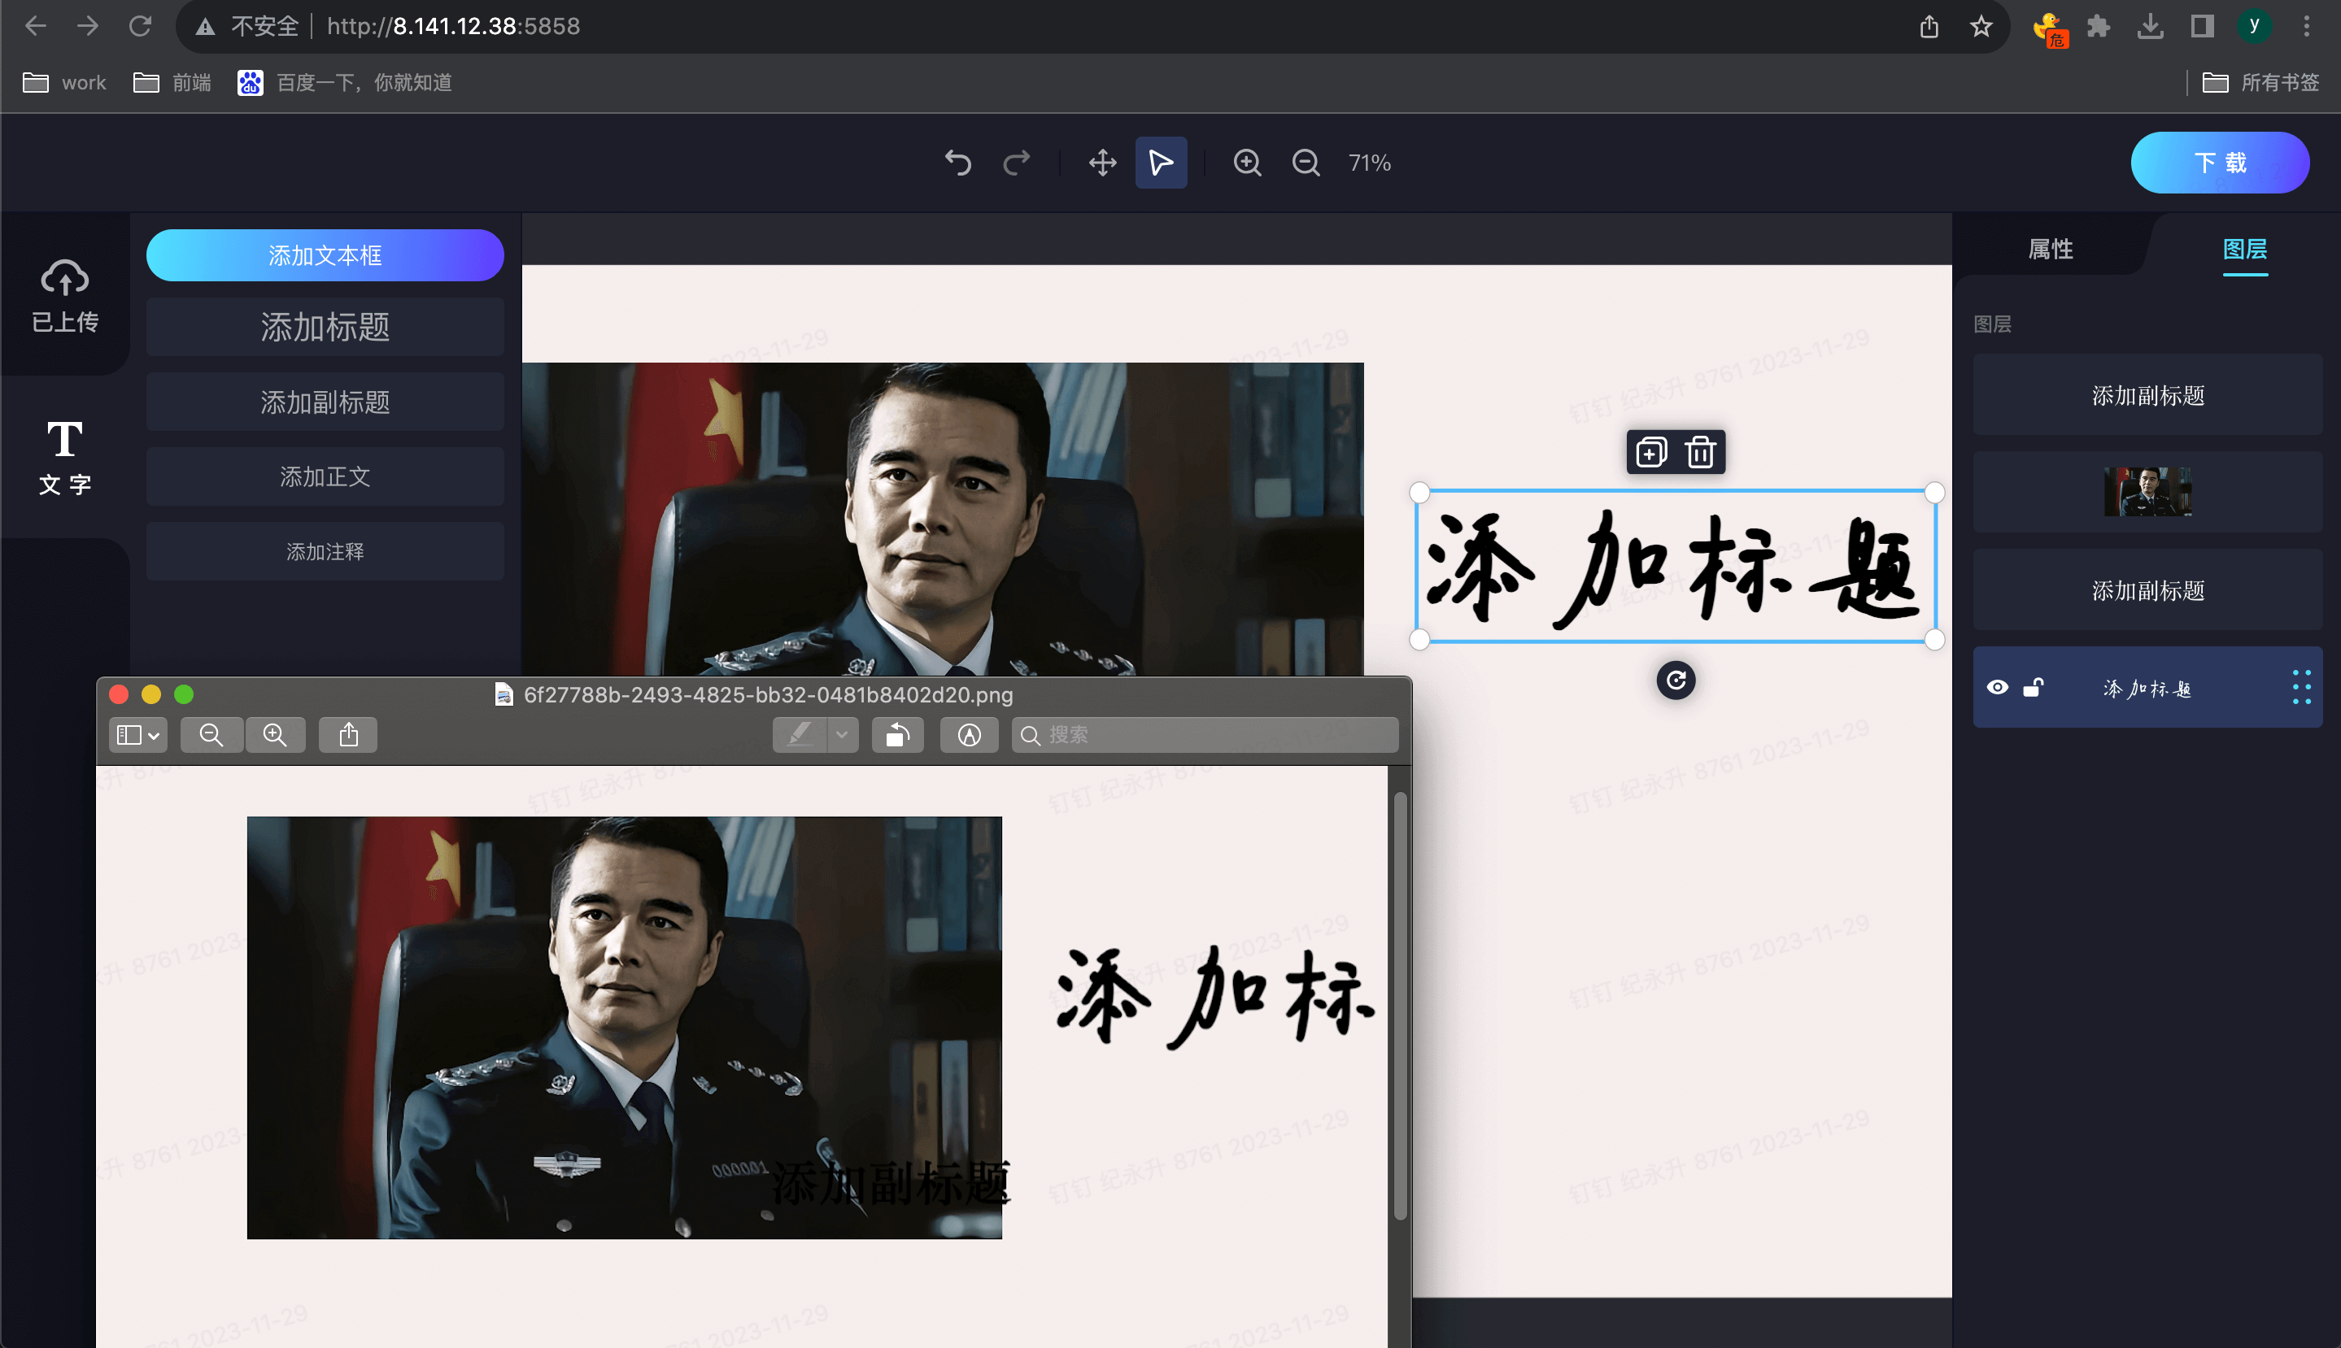Toggle lock on the 添加标题 layer
Screen dimensions: 2341x1348
[2034, 687]
